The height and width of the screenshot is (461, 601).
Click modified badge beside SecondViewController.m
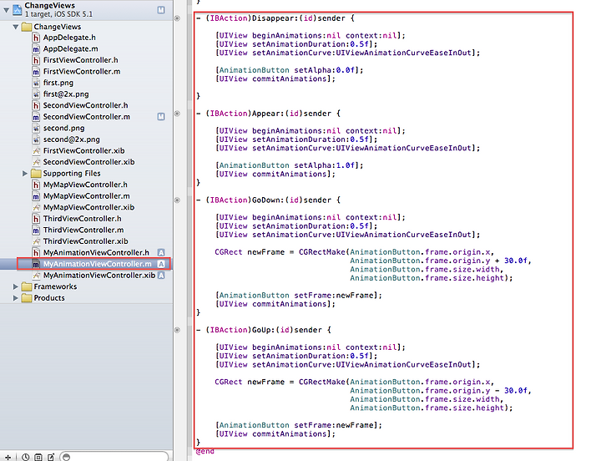click(161, 117)
